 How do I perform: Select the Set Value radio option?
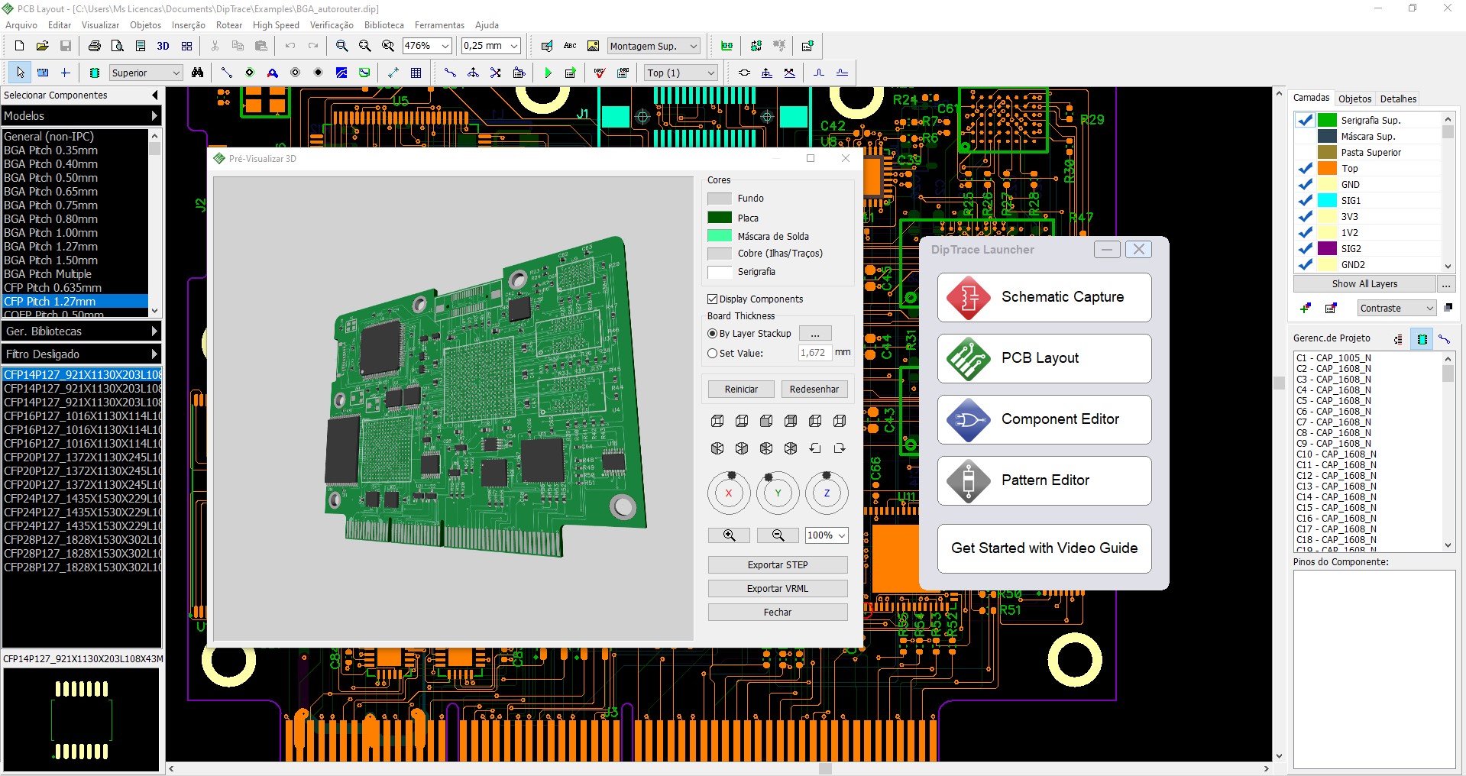pyautogui.click(x=713, y=354)
